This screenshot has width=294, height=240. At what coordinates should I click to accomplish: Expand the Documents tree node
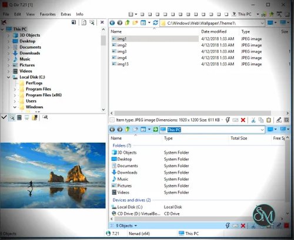pyautogui.click(x=8, y=48)
